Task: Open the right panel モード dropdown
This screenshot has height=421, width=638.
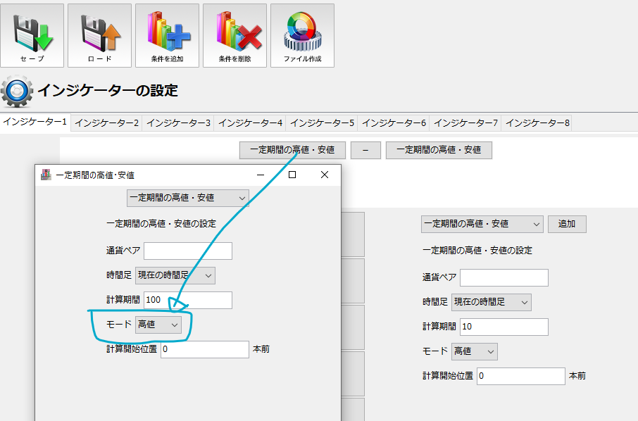Action: pos(475,351)
